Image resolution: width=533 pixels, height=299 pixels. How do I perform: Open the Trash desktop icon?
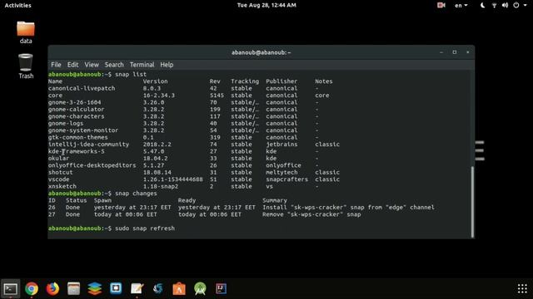26,66
